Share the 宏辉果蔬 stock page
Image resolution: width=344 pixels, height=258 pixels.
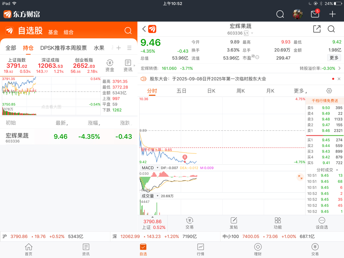click(317, 29)
